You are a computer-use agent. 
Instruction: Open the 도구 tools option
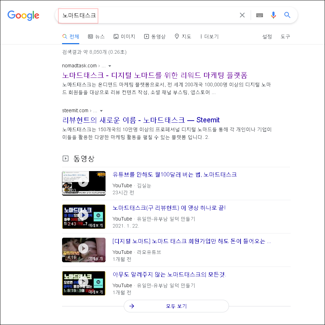pyautogui.click(x=285, y=37)
